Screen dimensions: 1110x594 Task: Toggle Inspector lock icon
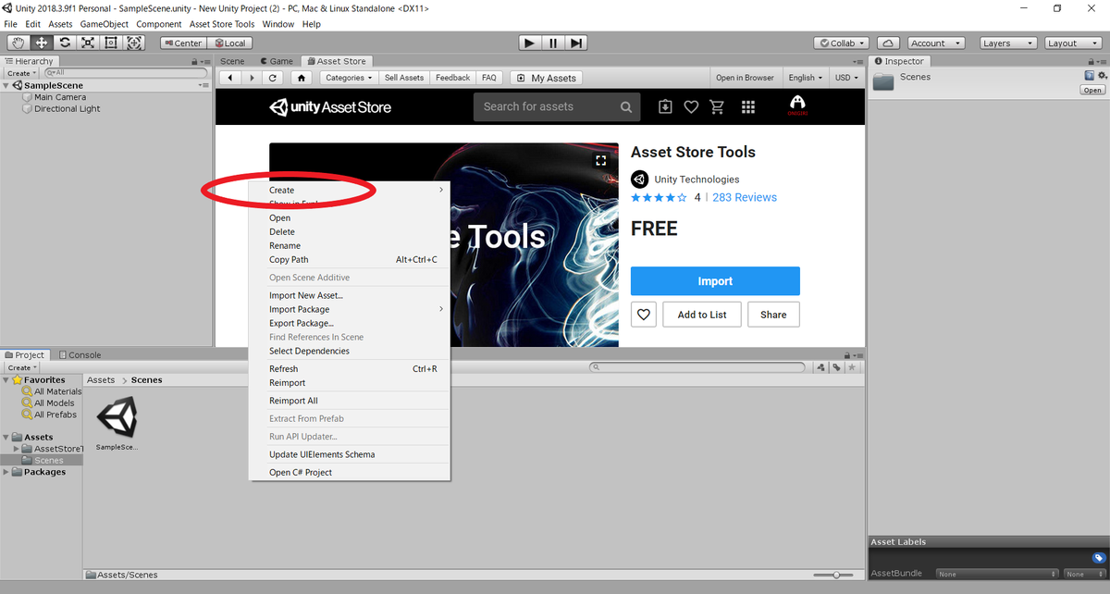[x=1091, y=61]
